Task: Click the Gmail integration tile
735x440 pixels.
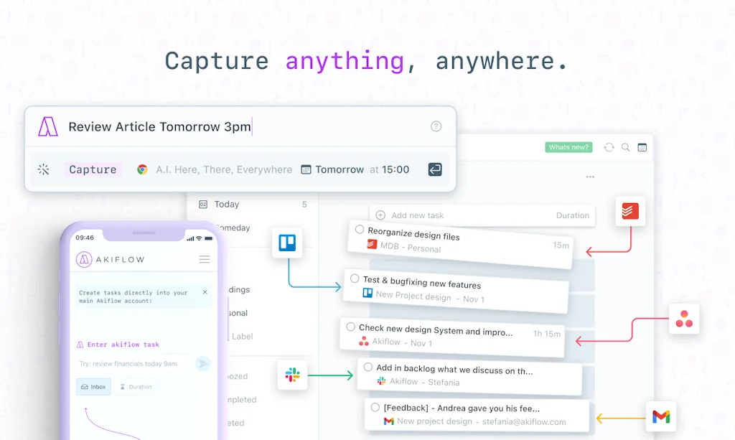Action: click(661, 416)
